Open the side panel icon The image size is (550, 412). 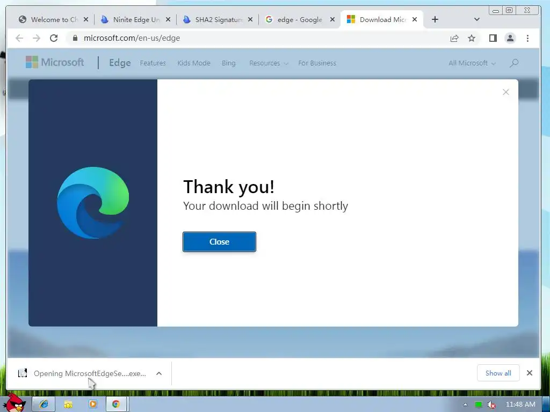coord(493,38)
